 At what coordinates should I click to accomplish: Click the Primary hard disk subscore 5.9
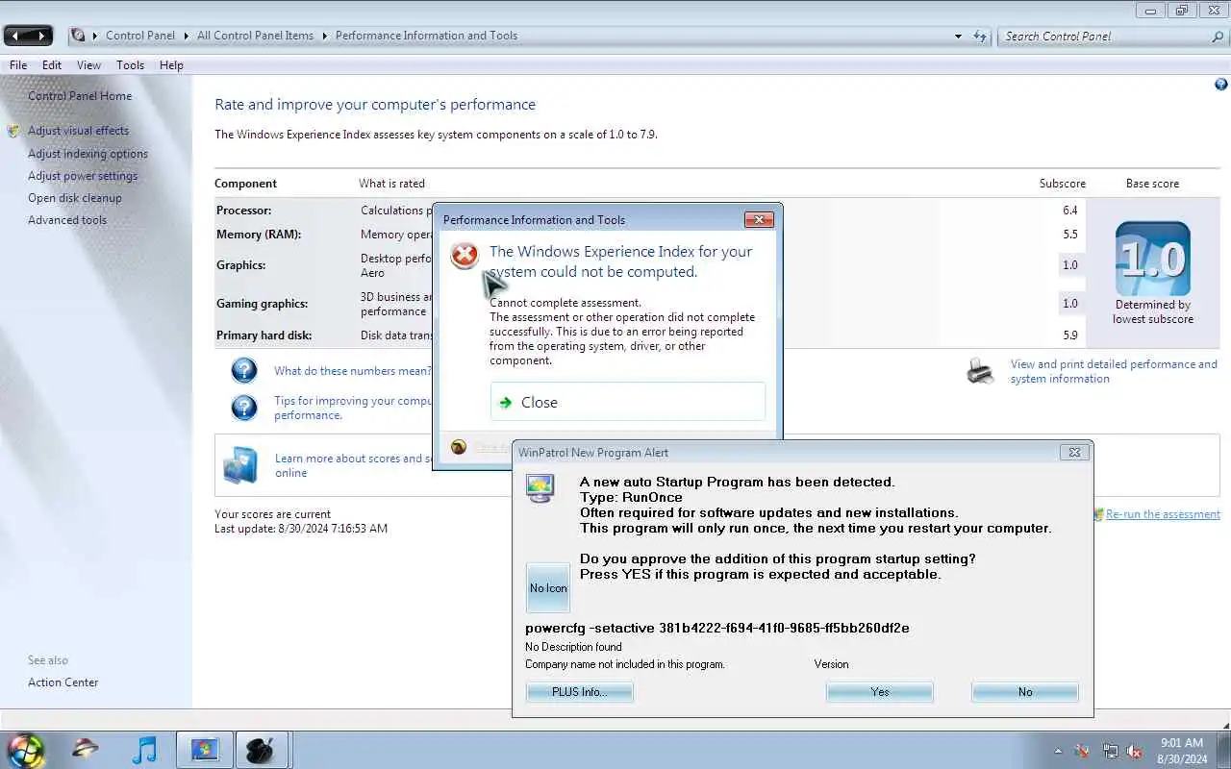point(1070,335)
